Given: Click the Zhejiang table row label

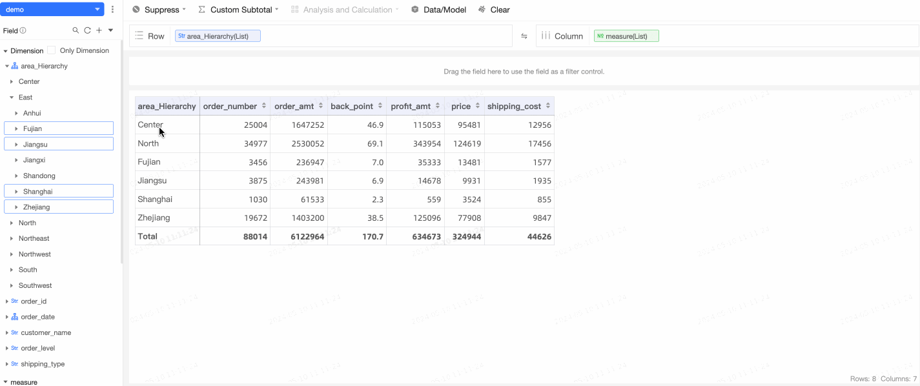Looking at the screenshot, I should click(x=167, y=218).
